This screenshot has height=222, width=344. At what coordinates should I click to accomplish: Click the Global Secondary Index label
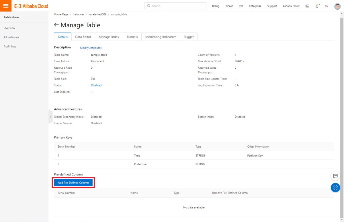(x=69, y=117)
